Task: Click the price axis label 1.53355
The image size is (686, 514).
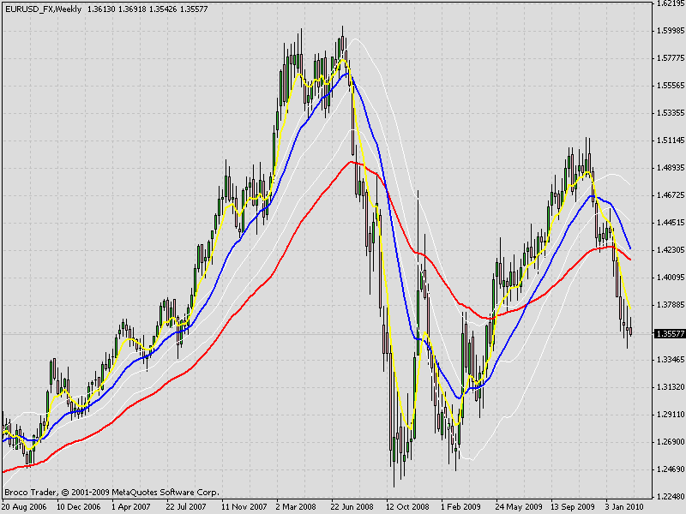Action: (671, 113)
